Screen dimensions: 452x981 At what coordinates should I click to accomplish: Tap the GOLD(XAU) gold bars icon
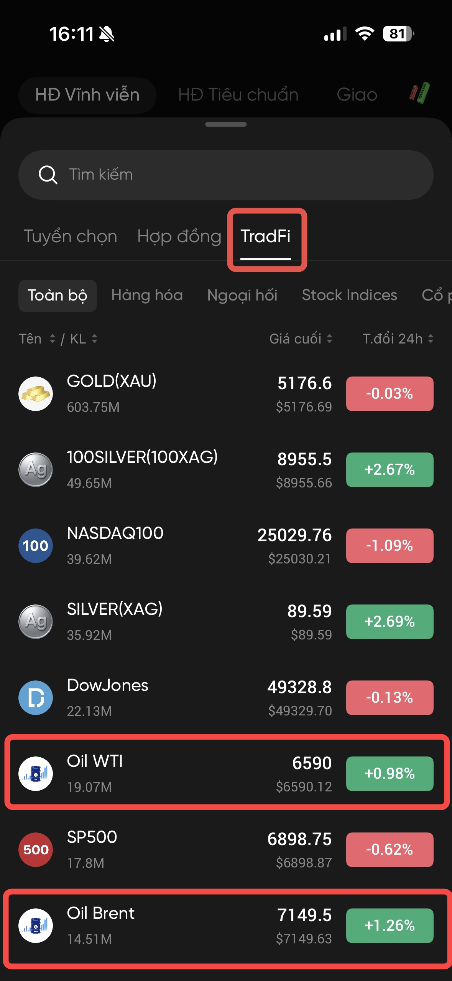36,394
